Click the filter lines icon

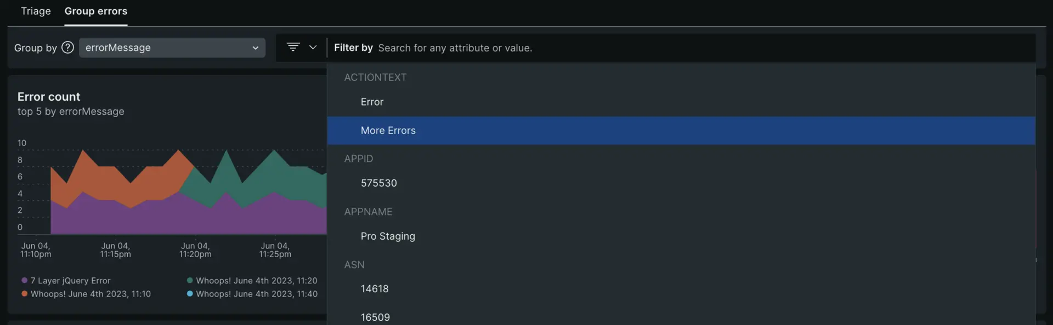293,47
